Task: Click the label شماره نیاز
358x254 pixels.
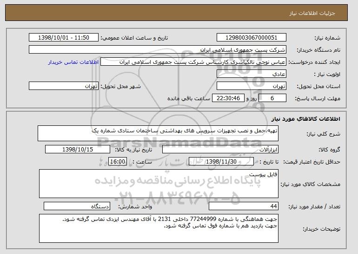Action: click(x=327, y=38)
